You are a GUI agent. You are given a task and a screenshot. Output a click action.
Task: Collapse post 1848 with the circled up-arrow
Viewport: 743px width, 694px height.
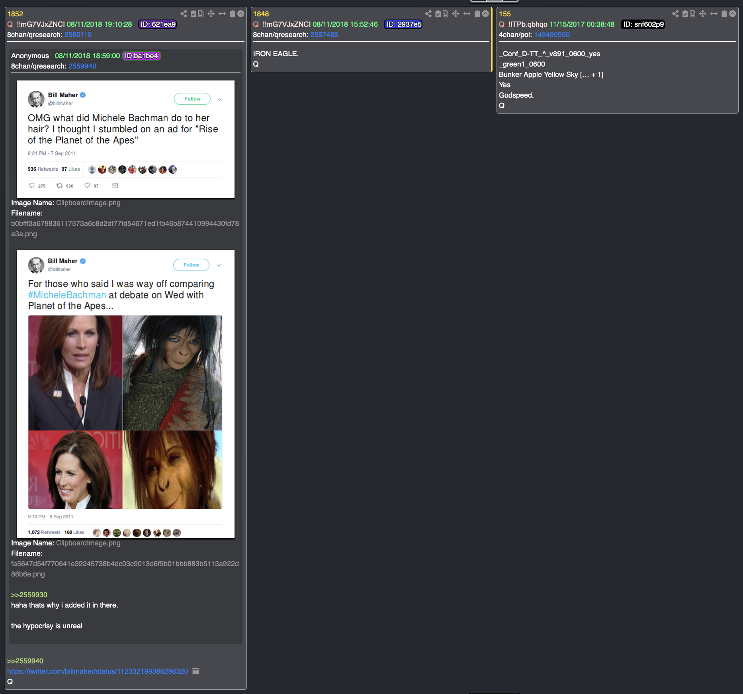click(x=485, y=14)
